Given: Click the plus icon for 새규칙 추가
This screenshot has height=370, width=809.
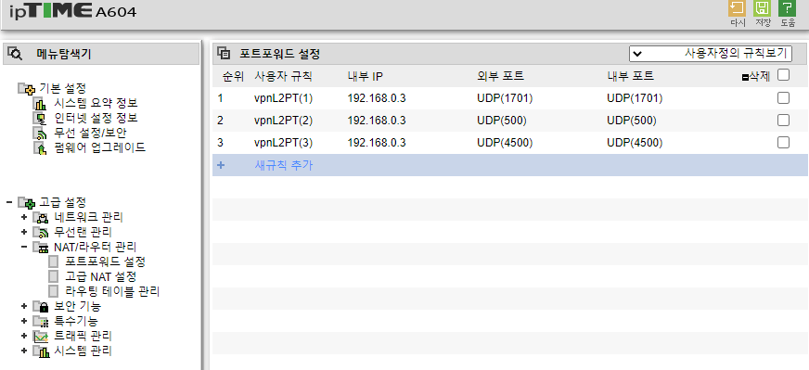Looking at the screenshot, I should click(x=221, y=166).
